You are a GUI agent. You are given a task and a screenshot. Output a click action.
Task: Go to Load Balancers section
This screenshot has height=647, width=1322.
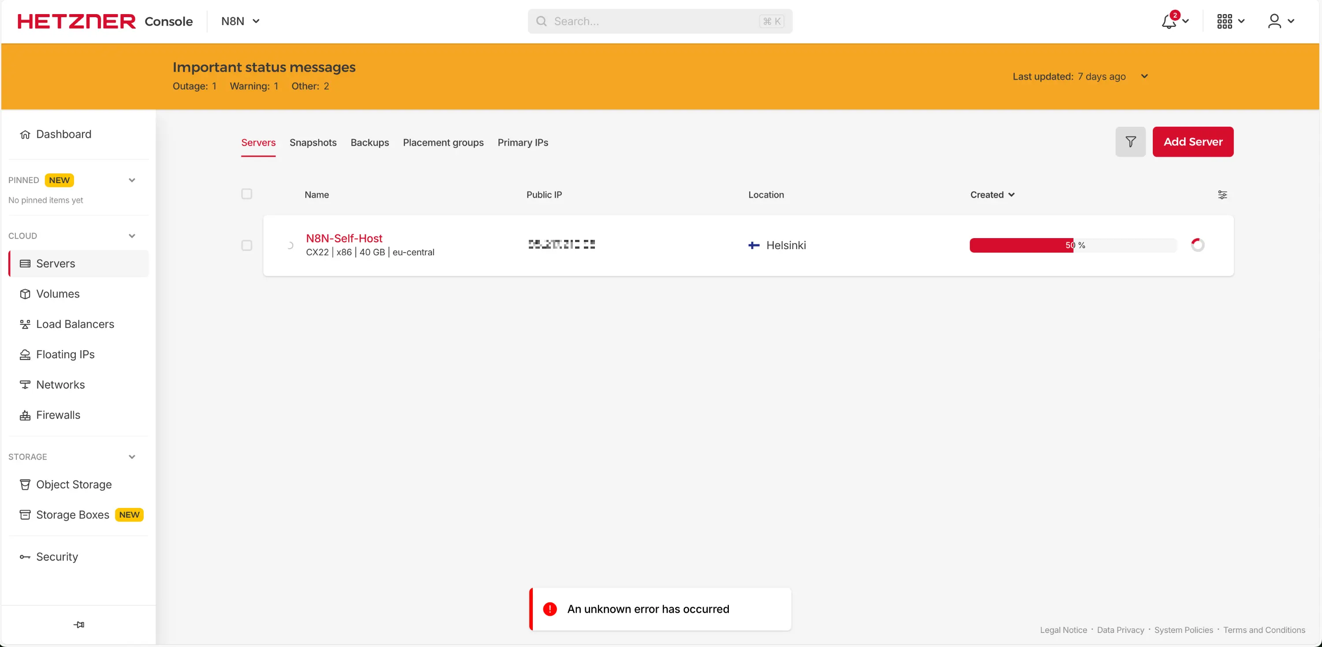75,324
